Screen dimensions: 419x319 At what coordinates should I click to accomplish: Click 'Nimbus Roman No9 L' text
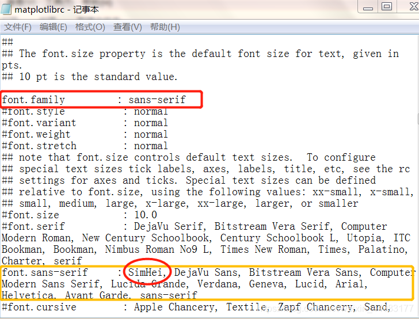tap(157, 249)
